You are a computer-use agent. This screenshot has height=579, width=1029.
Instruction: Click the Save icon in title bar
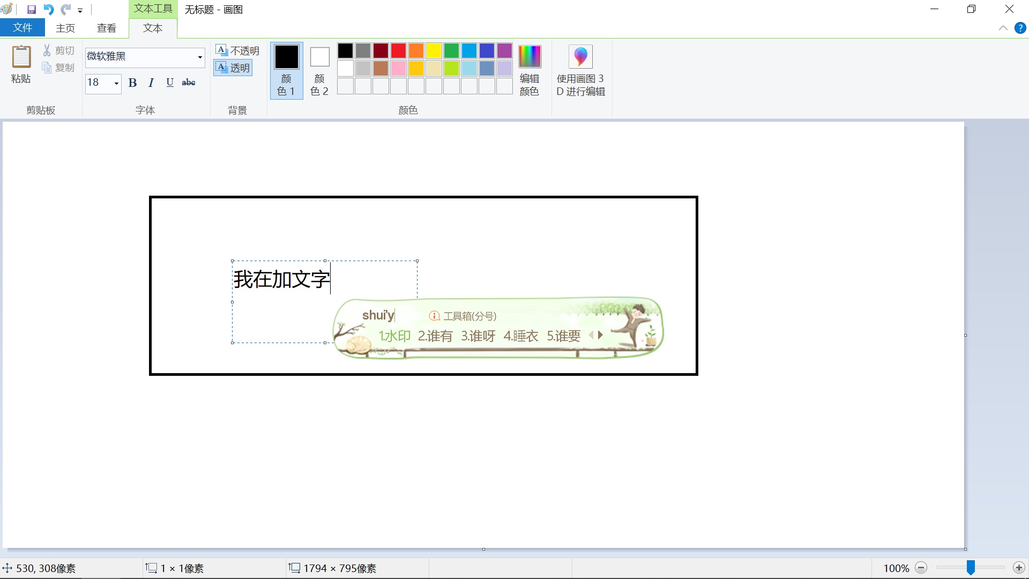[32, 10]
